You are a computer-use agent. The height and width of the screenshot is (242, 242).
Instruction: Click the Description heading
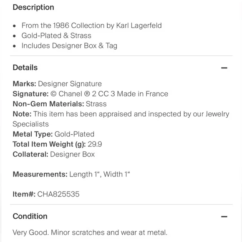[33, 7]
